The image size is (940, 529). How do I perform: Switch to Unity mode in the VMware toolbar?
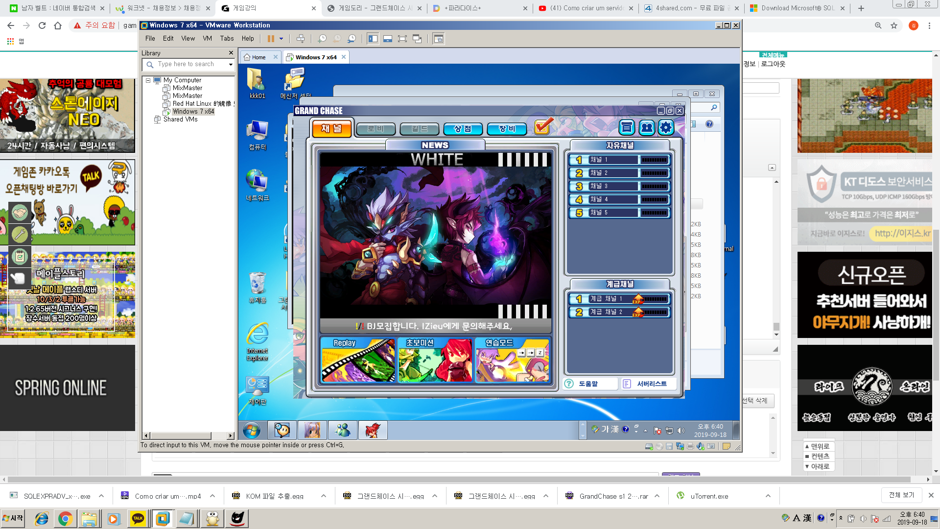tap(417, 39)
